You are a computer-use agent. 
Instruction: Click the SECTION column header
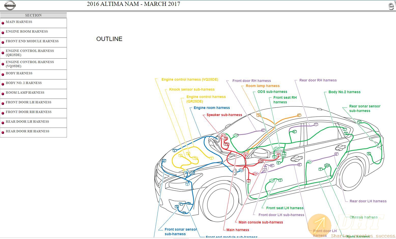tap(33, 15)
